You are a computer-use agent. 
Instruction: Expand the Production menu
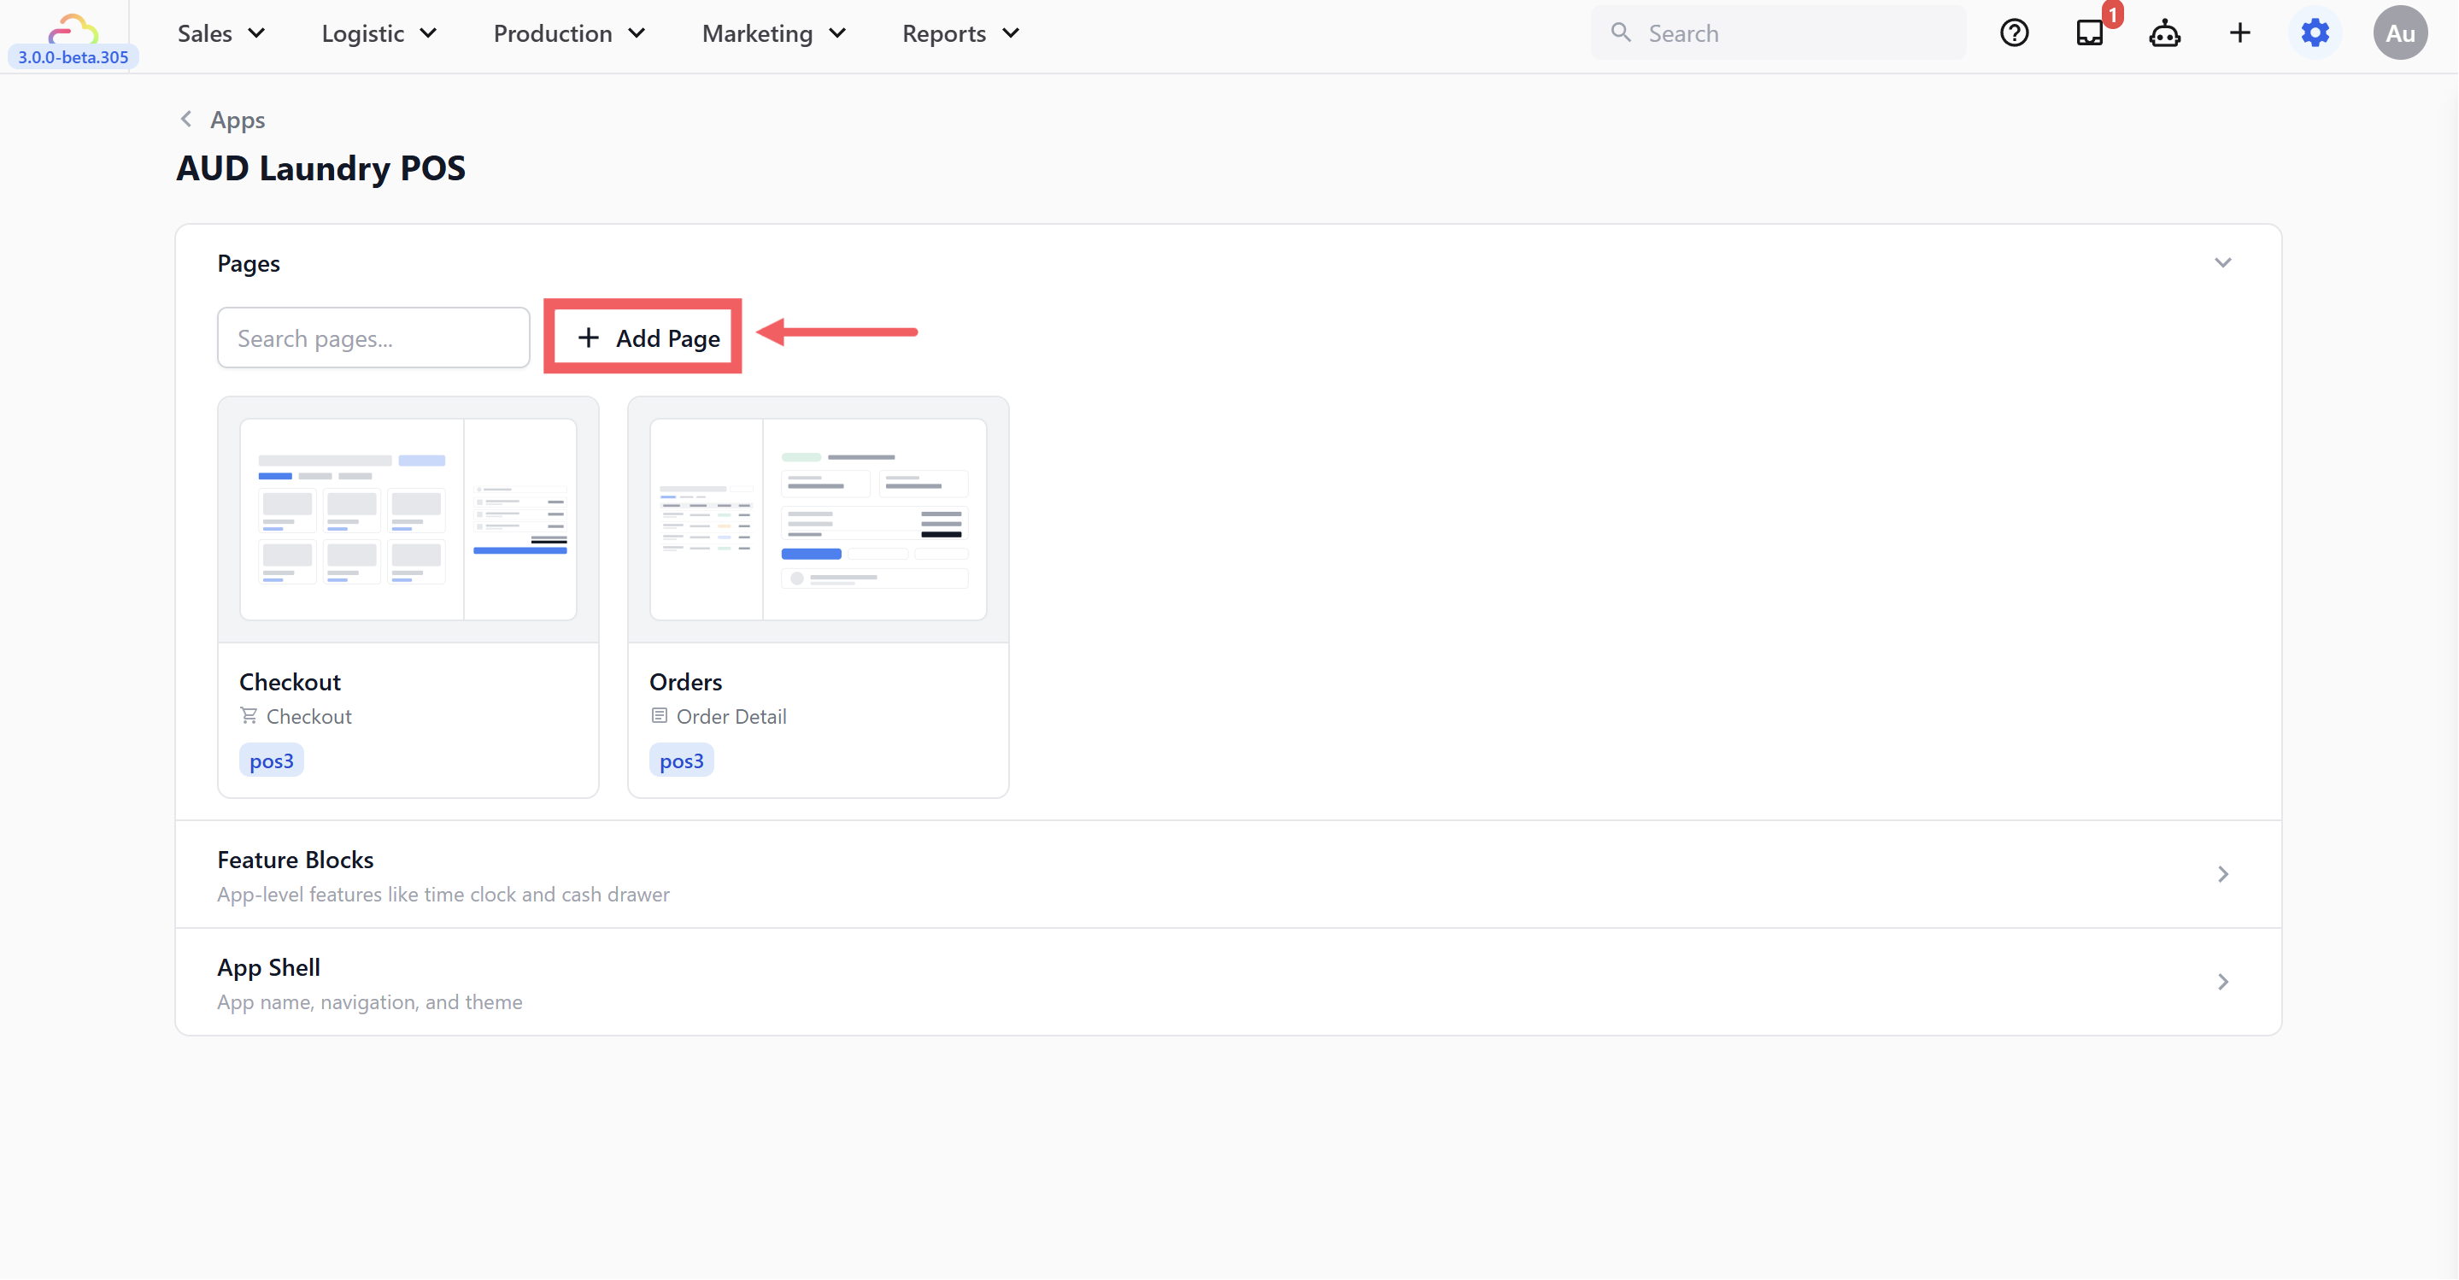(570, 33)
